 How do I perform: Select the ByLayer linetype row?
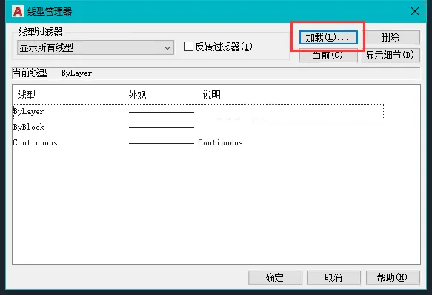(x=199, y=112)
